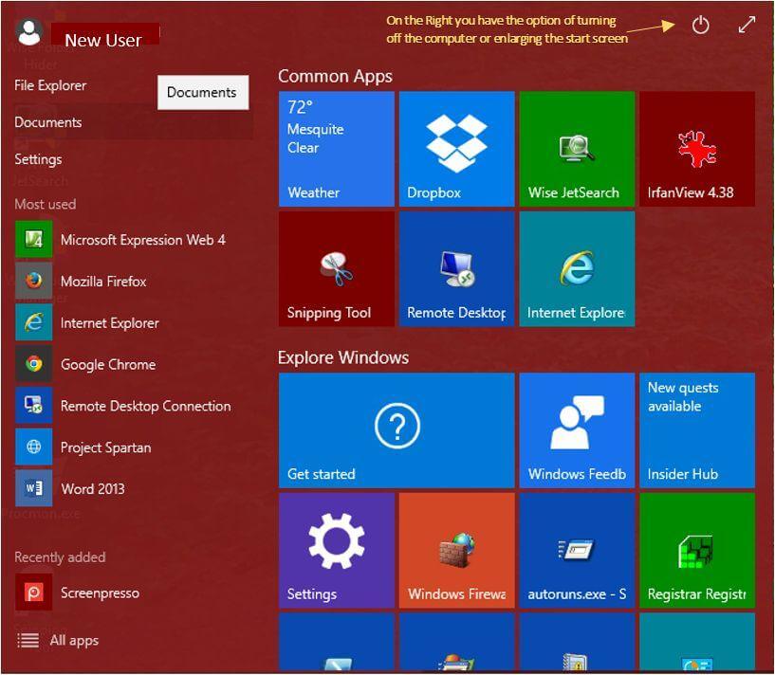Open the Dropbox tile
The height and width of the screenshot is (675, 775).
coord(456,149)
